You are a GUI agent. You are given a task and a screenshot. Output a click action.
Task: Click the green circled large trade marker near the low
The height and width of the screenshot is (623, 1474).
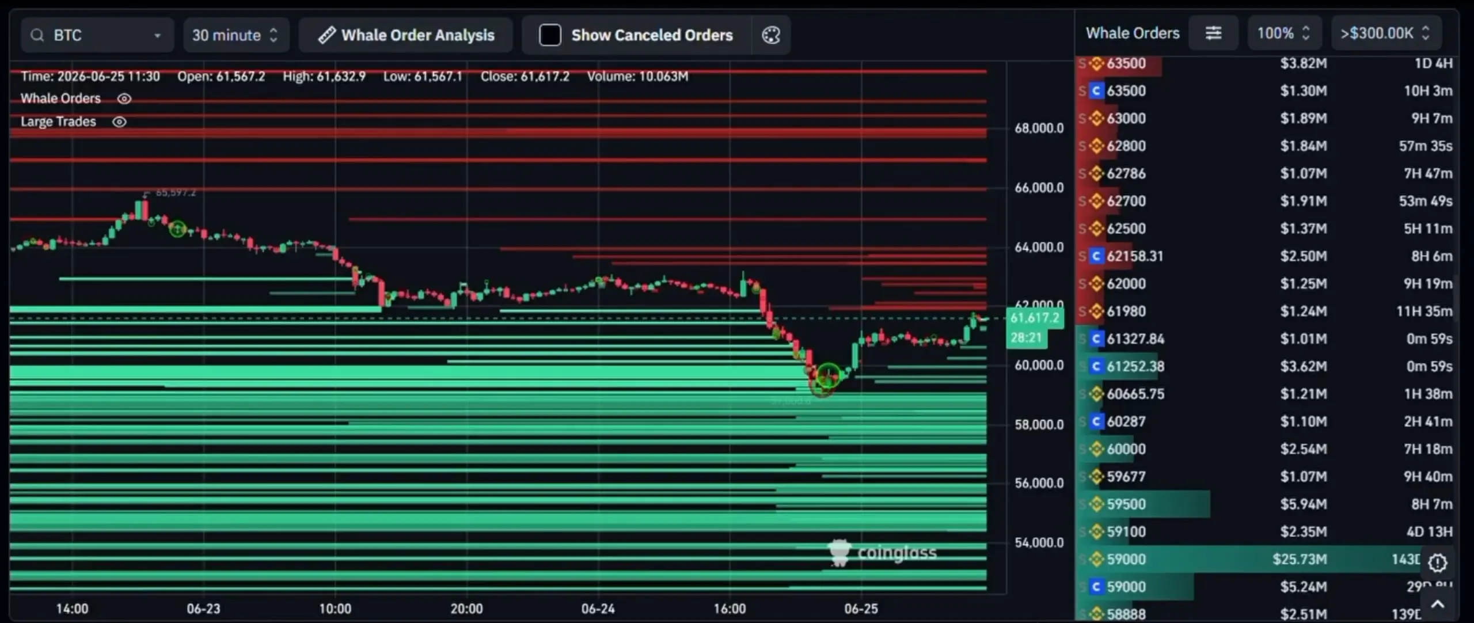(x=829, y=375)
